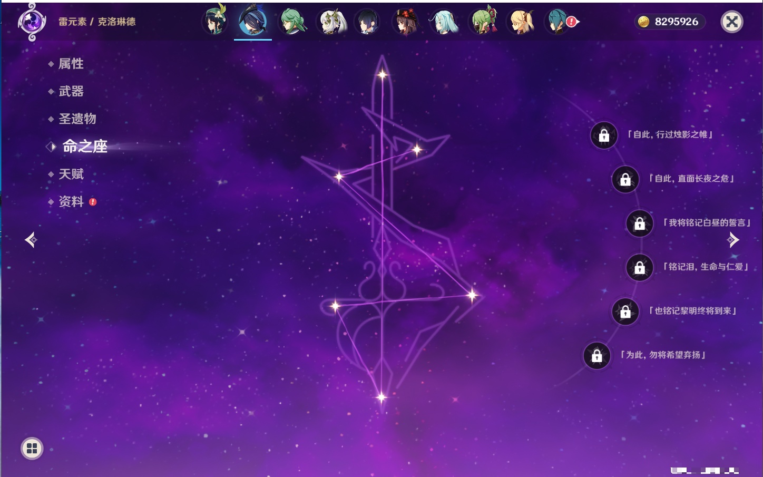Click the Mora coin icon
The height and width of the screenshot is (477, 763).
point(643,22)
